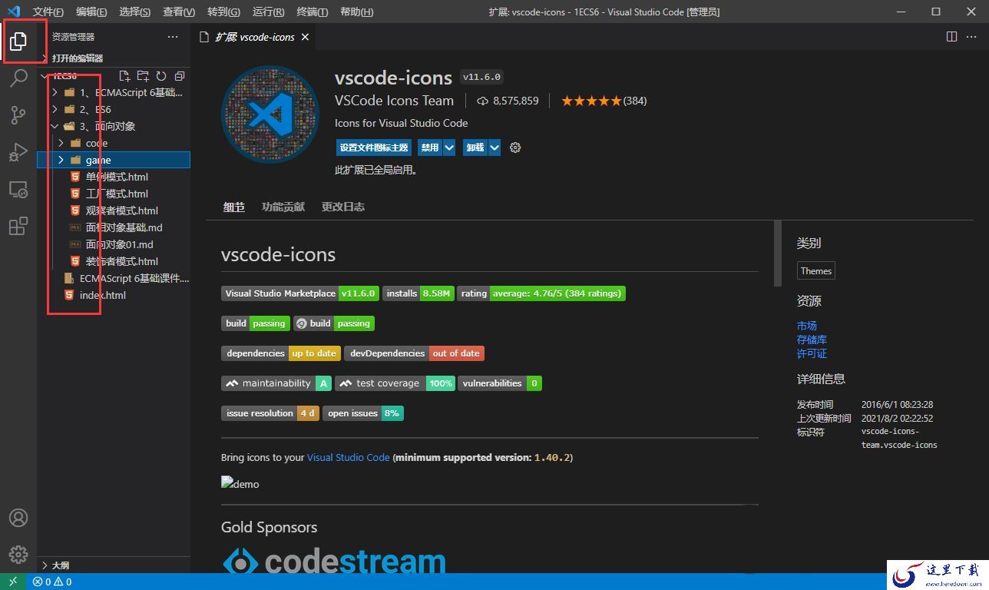Open the 帮助(H) menu
Screen dimensions: 989x590
coord(356,12)
